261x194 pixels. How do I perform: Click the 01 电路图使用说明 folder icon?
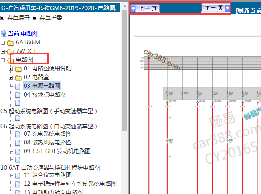(18, 69)
